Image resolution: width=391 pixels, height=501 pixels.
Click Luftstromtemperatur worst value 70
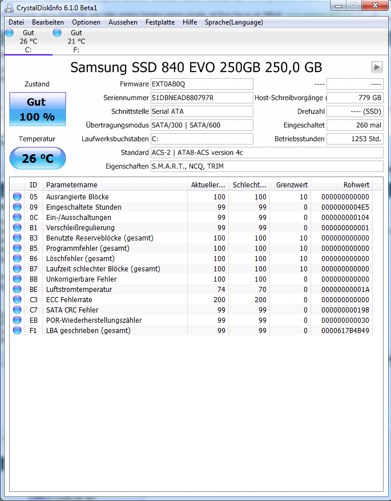click(x=263, y=290)
